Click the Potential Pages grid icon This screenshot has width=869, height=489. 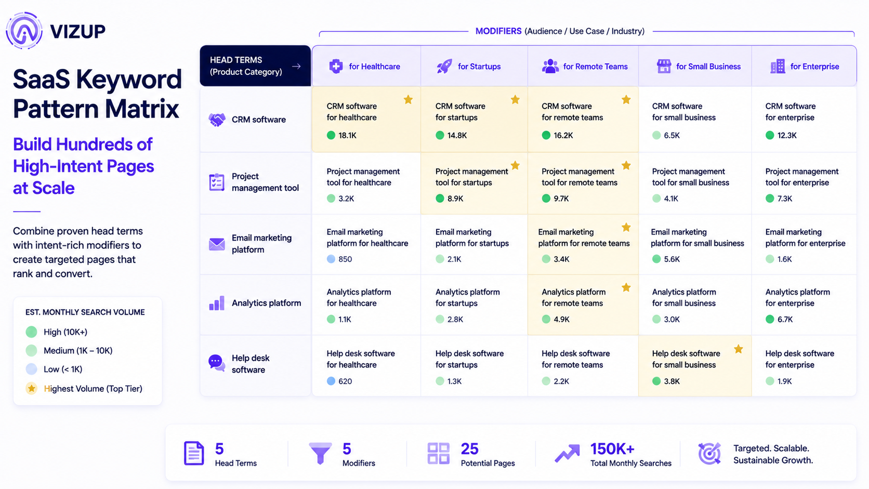438,453
